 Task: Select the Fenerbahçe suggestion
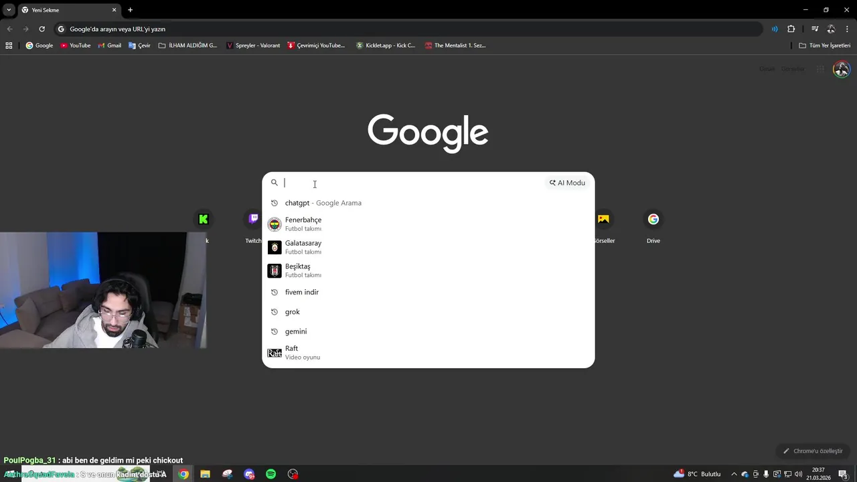[x=428, y=224]
